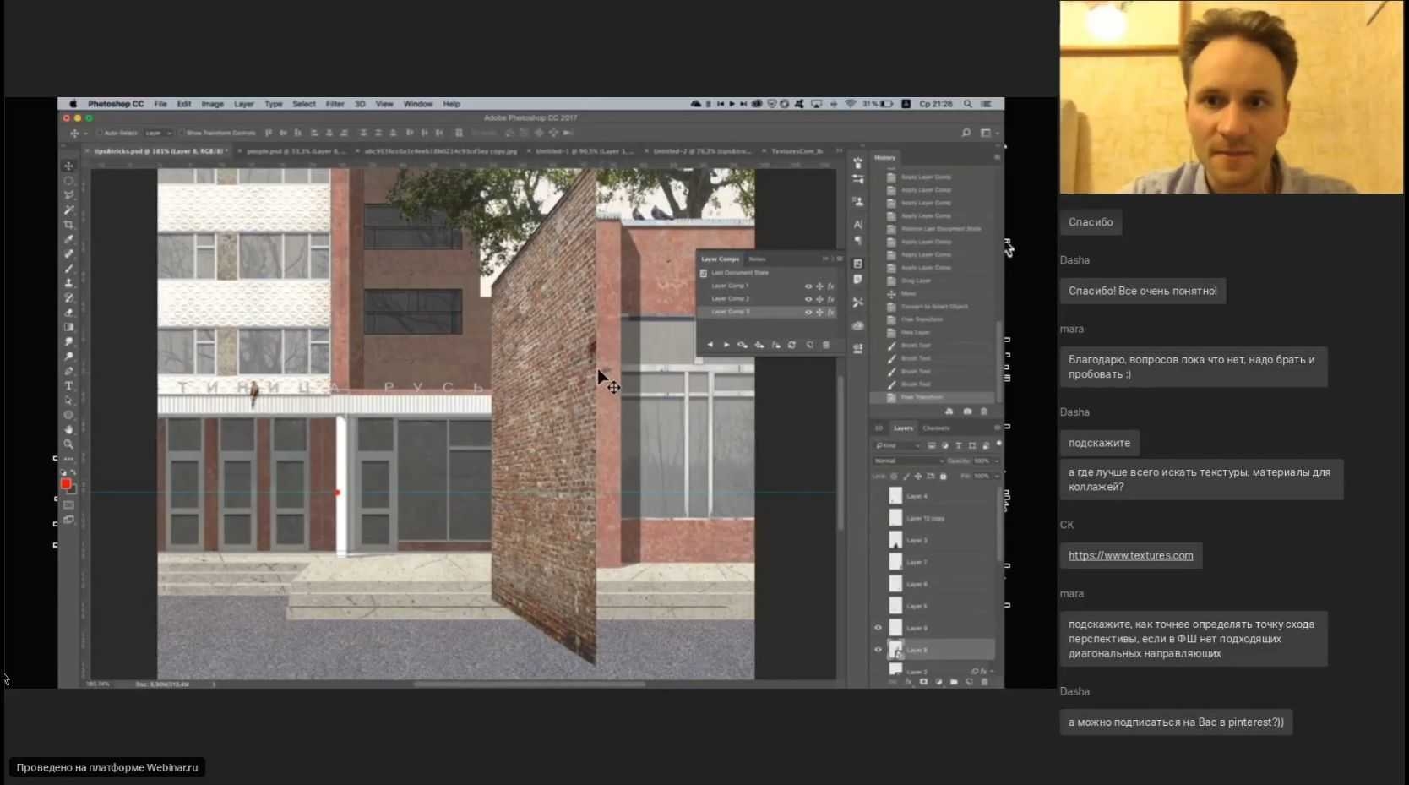
Task: Select the Type tool
Action: pos(69,386)
